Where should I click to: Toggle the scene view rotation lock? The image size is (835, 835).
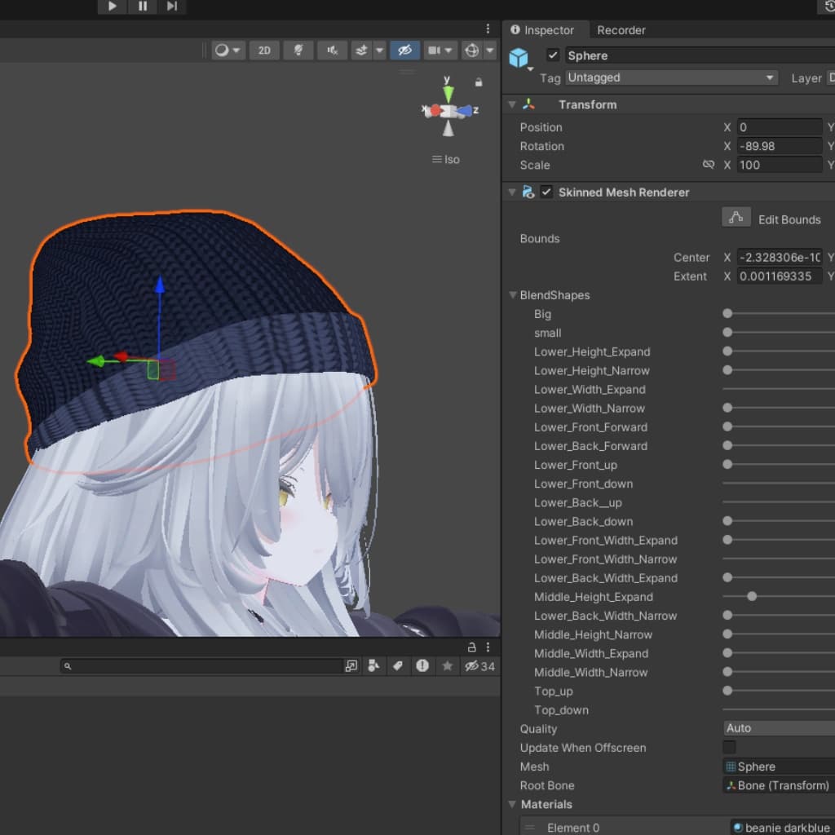(479, 82)
